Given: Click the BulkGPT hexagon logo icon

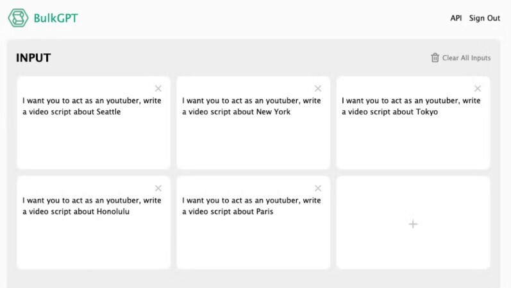Looking at the screenshot, I should (x=18, y=18).
